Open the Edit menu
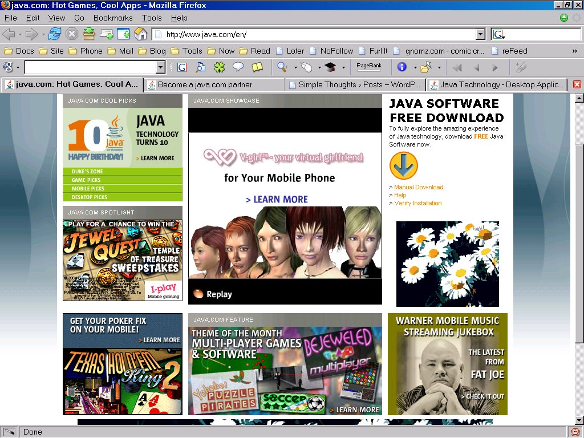 pos(33,18)
